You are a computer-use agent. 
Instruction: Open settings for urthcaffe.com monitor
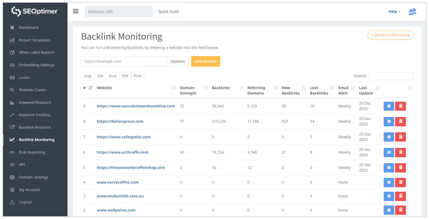[x=389, y=152]
